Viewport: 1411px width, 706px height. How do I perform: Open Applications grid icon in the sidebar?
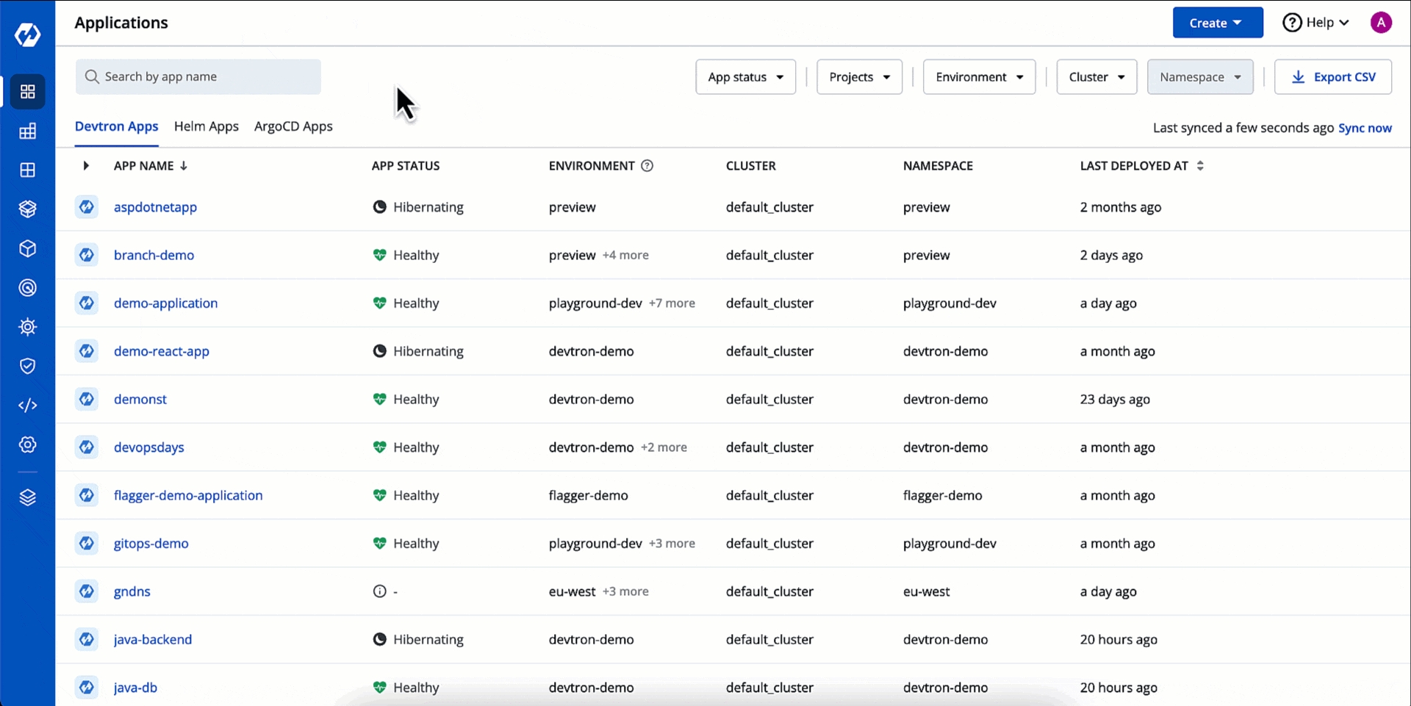pos(27,92)
